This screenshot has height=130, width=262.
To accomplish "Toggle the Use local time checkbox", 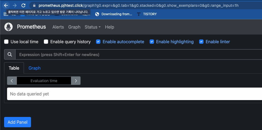I will (x=6, y=42).
